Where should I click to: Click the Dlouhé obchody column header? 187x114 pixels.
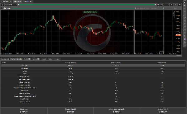[116, 63]
